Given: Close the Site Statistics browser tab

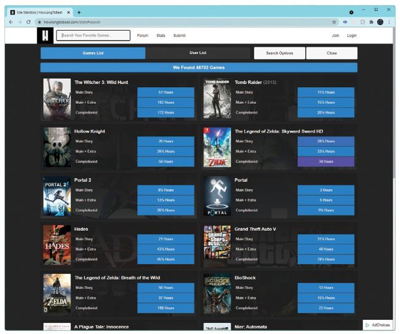Looking at the screenshot, I should (x=68, y=12).
